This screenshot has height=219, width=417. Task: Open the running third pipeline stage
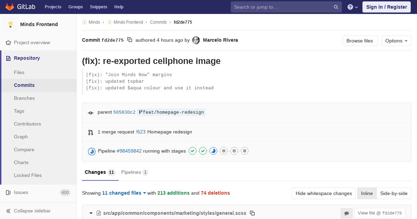coord(213,151)
